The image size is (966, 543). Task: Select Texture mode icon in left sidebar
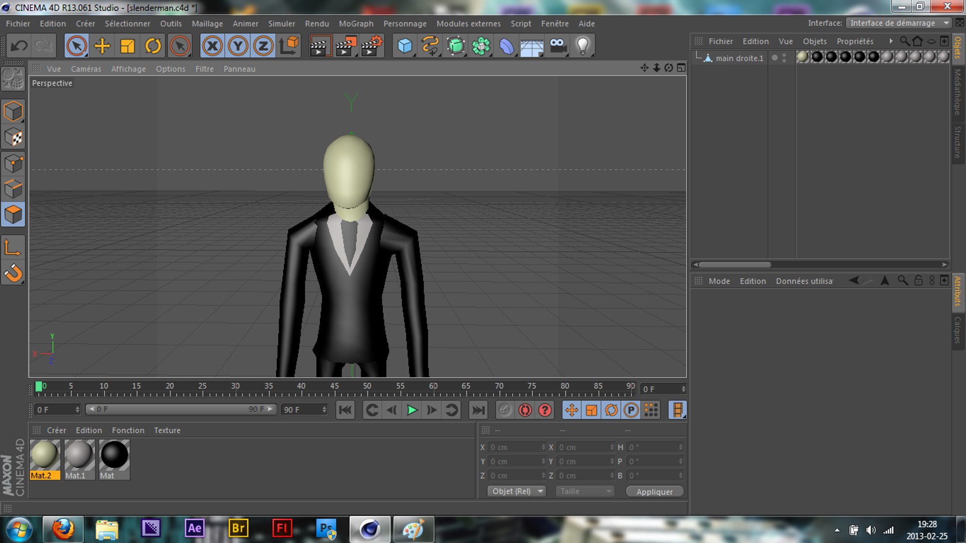point(13,137)
